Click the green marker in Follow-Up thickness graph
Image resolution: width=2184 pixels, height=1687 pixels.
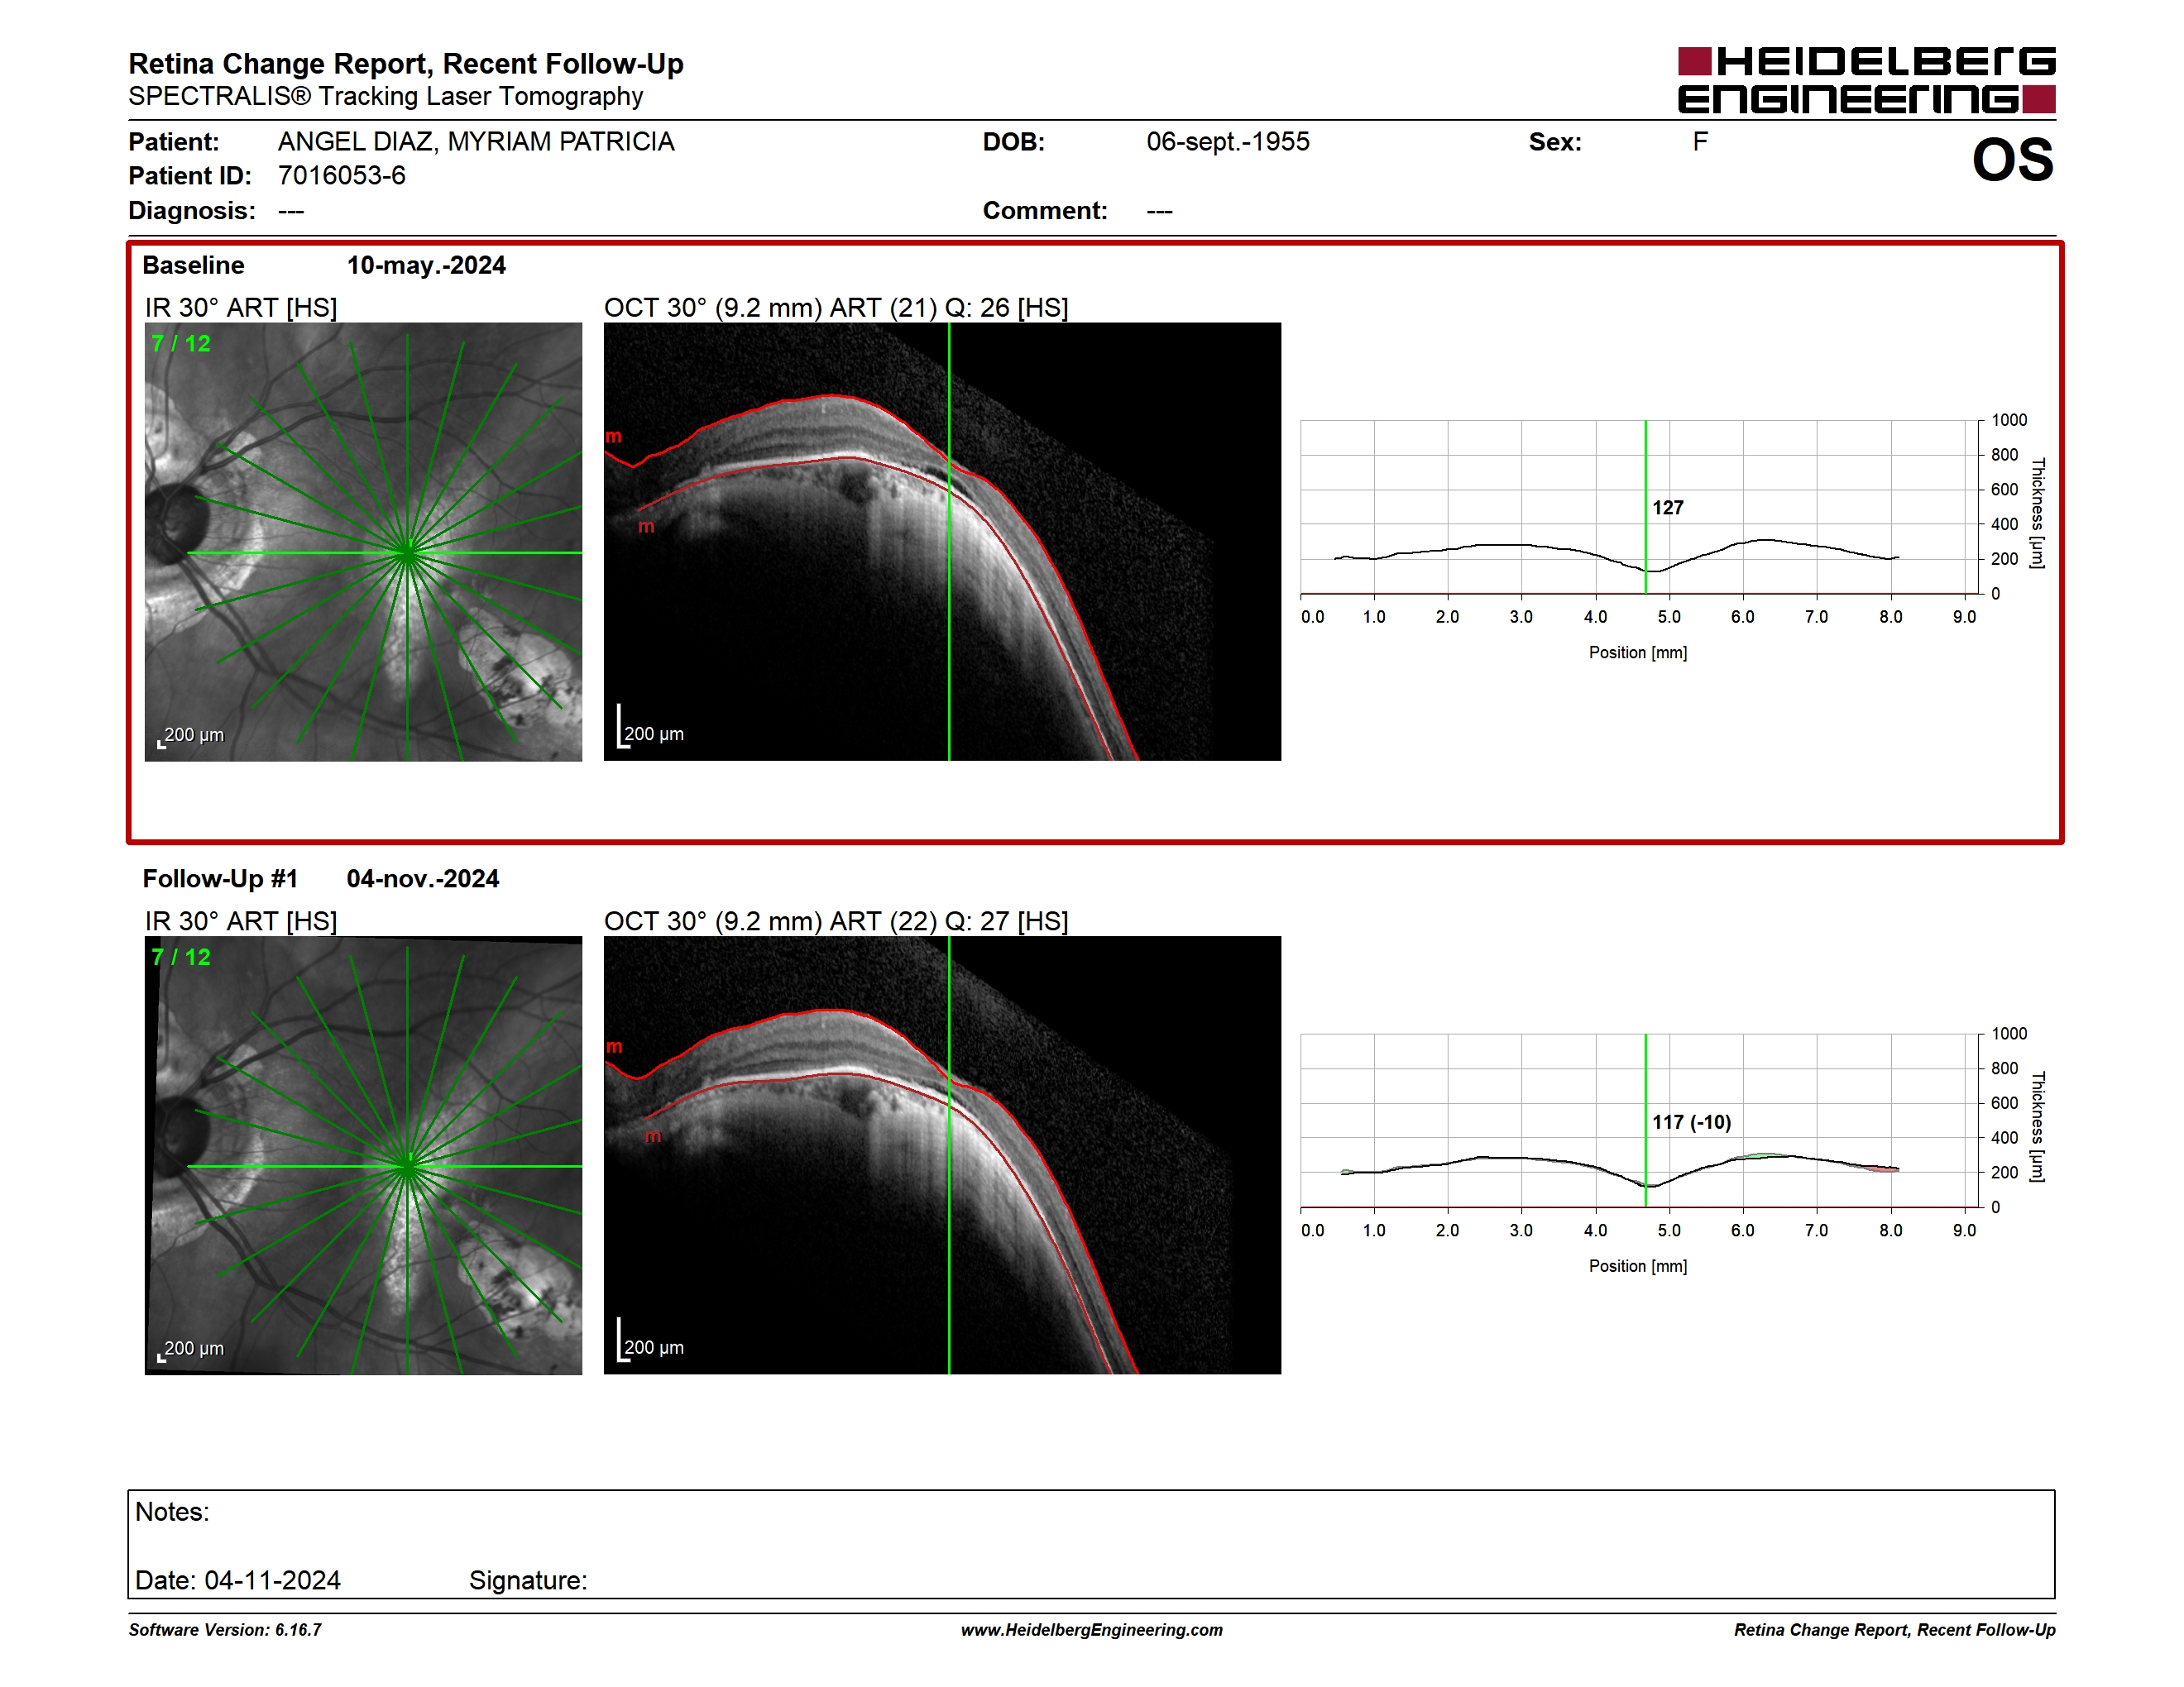1645,1121
